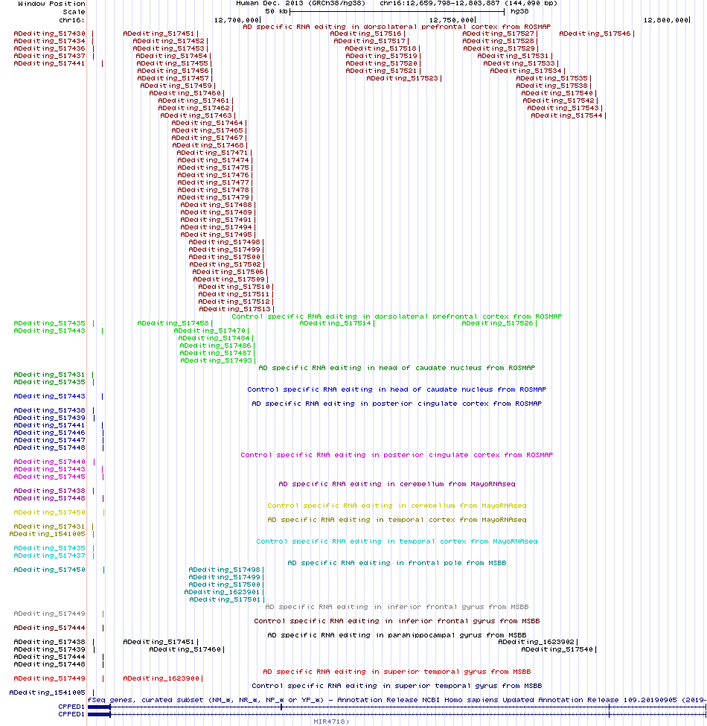
Task: Select the gray ADediting_517449 inferior frontal gyrus label
Action: point(50,614)
